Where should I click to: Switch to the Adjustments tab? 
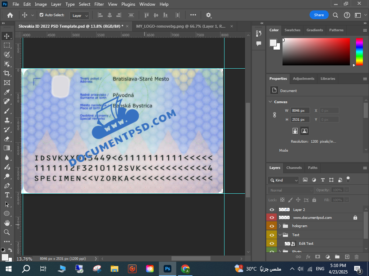click(x=303, y=79)
